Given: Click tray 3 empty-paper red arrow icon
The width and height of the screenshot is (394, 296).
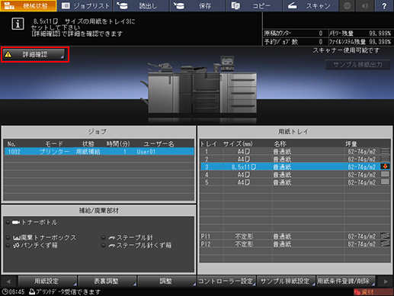Looking at the screenshot, I should pyautogui.click(x=385, y=166).
